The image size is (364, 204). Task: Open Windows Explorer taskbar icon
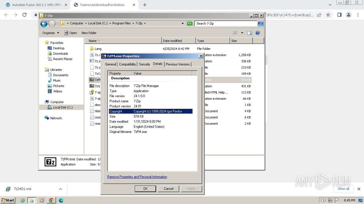32,200
